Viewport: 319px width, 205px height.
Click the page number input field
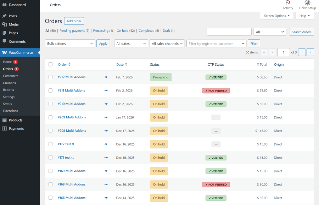click(283, 52)
